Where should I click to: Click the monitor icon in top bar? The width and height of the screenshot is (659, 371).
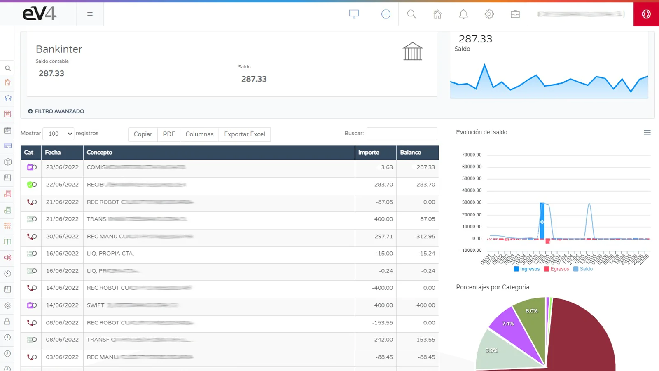[354, 14]
